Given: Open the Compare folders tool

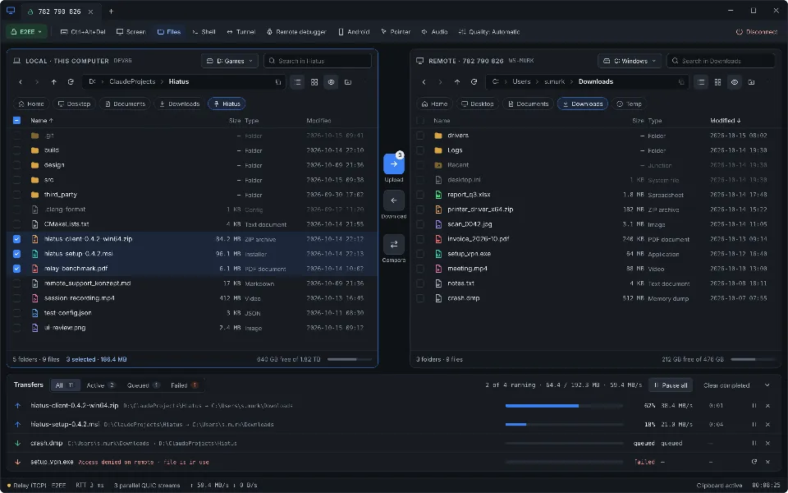Looking at the screenshot, I should pos(393,244).
